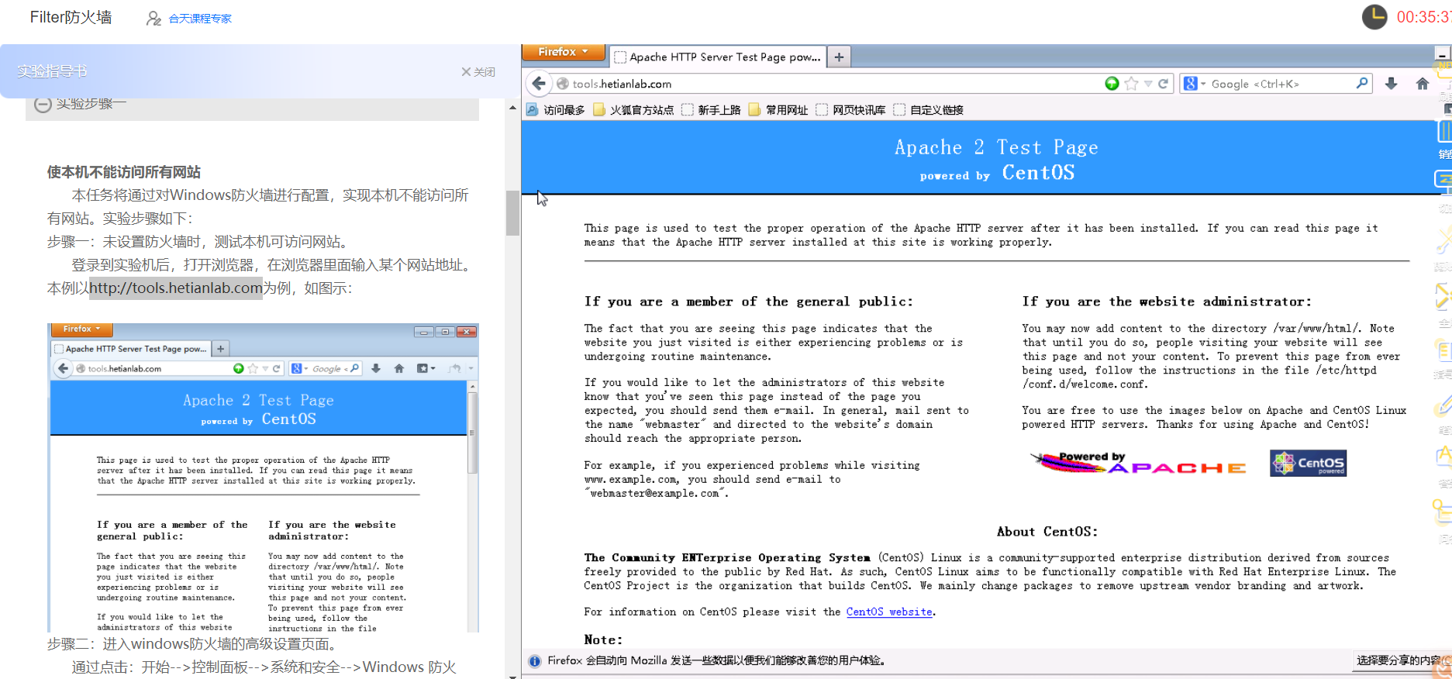Viewport: 1452px width, 679px height.
Task: Close the 实验指导书 panel with 关闭
Action: click(x=478, y=71)
